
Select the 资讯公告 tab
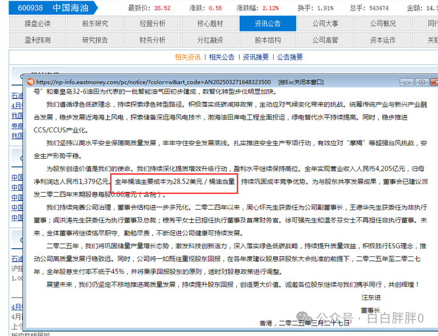click(268, 24)
